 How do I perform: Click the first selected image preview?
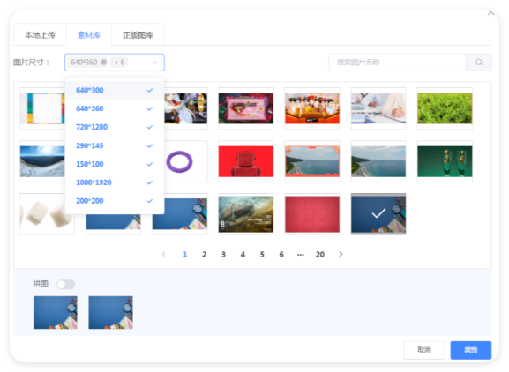pyautogui.click(x=56, y=312)
